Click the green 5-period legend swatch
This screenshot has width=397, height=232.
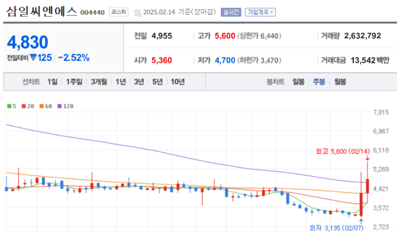(9, 107)
